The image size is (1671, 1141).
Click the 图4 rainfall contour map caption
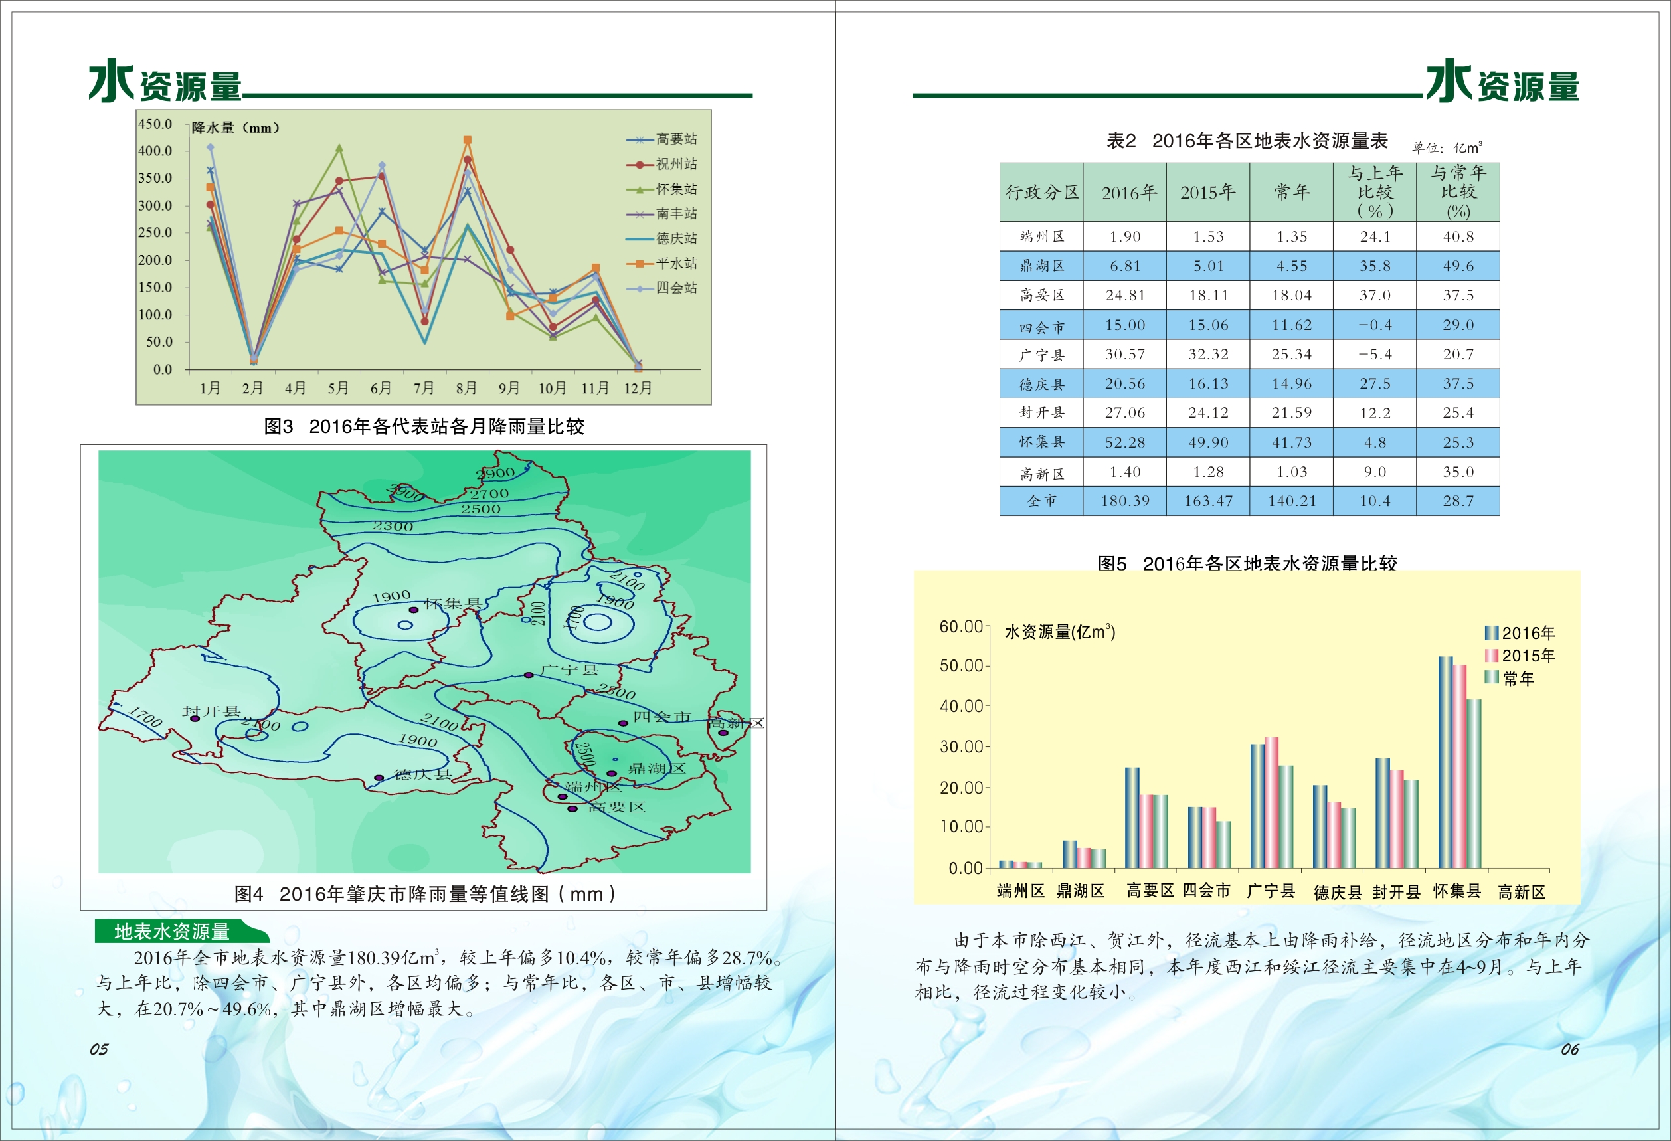(x=424, y=894)
